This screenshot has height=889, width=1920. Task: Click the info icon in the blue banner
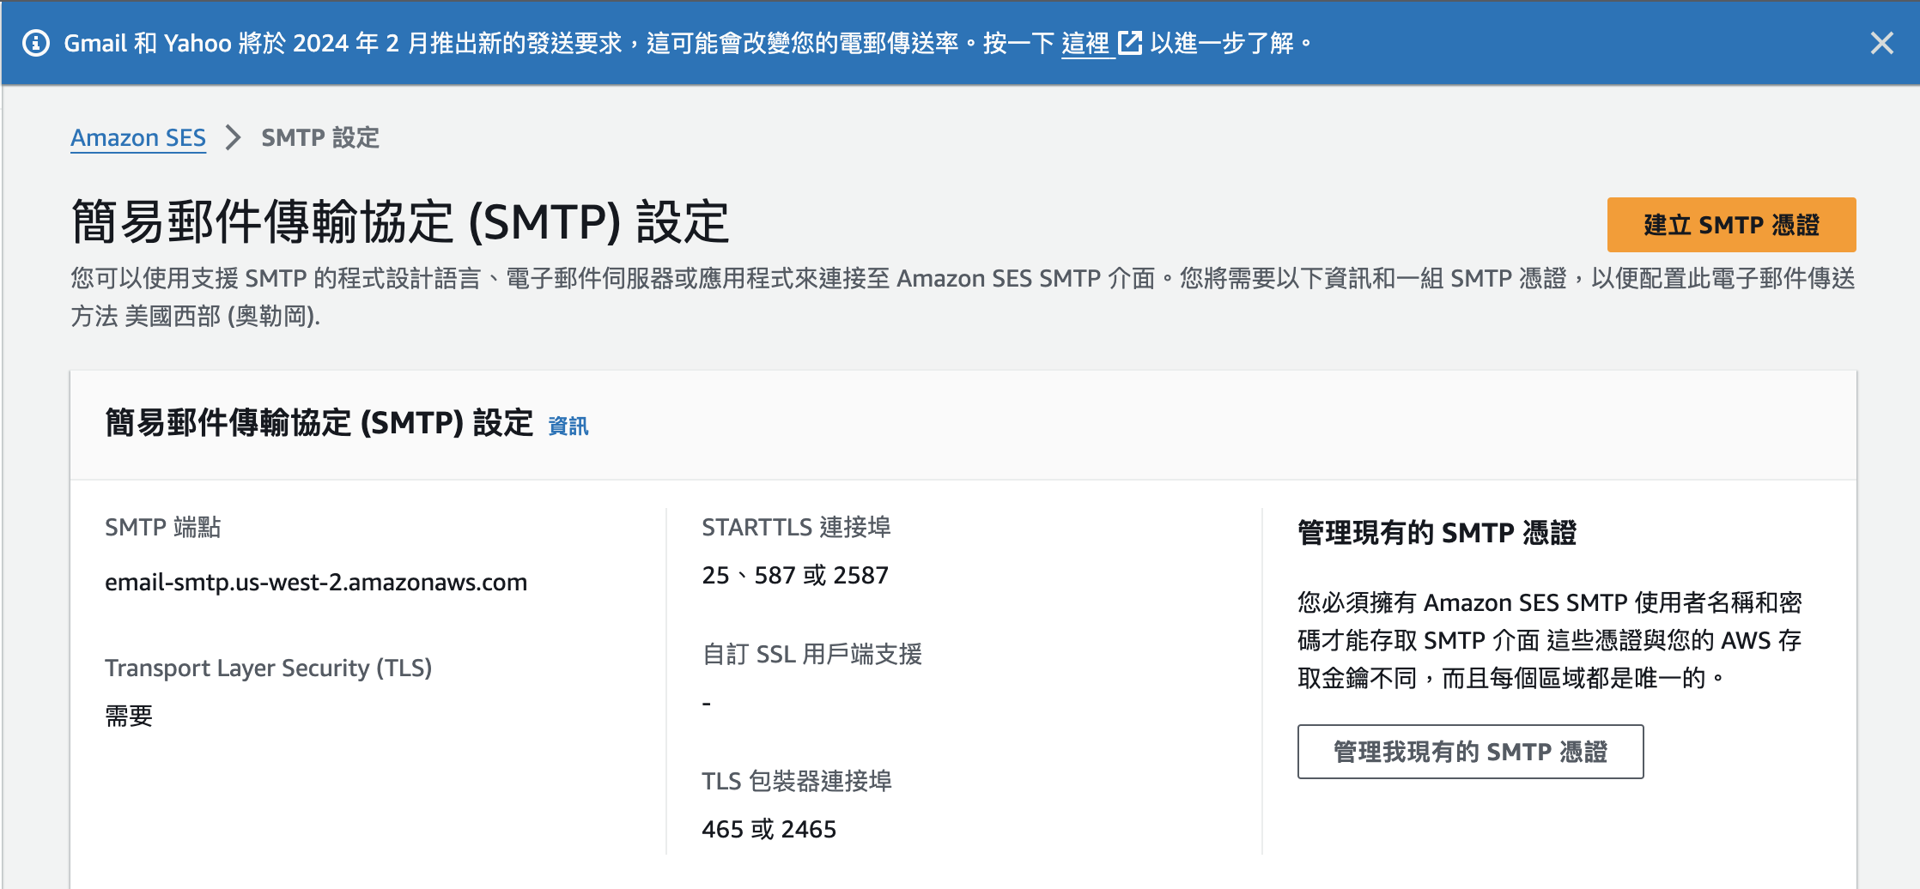(x=36, y=43)
